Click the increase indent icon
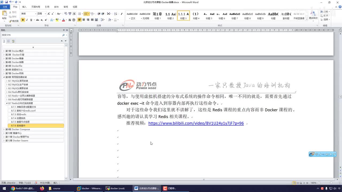 (x=103, y=14)
